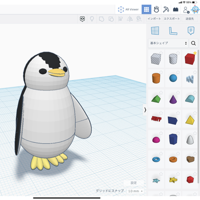Click the shape search magnifier icon
200x200 pixels.
pyautogui.click(x=193, y=43)
